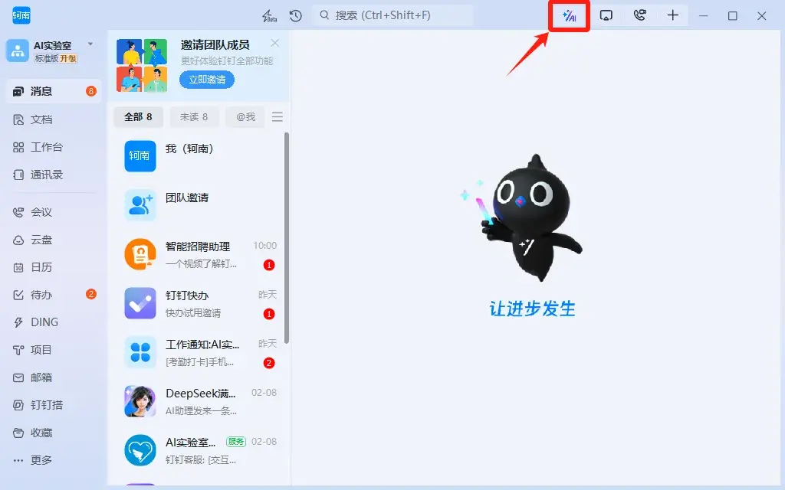Open 通讯录 in the sidebar

pos(54,175)
